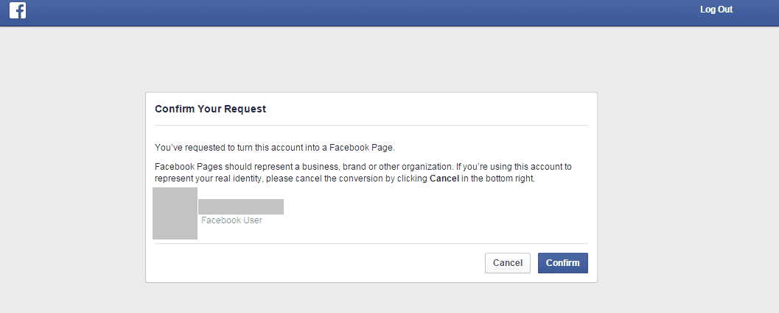Click the bold Cancel word in the paragraph
779x313 pixels.
[444, 179]
